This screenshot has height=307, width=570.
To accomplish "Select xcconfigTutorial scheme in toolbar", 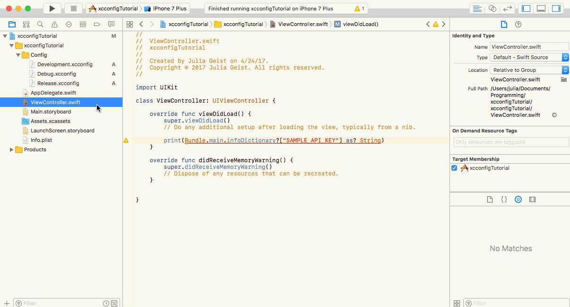I will [113, 9].
